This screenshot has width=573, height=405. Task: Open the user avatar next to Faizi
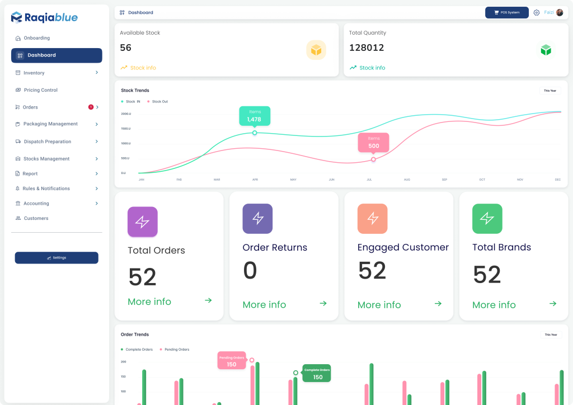point(560,12)
